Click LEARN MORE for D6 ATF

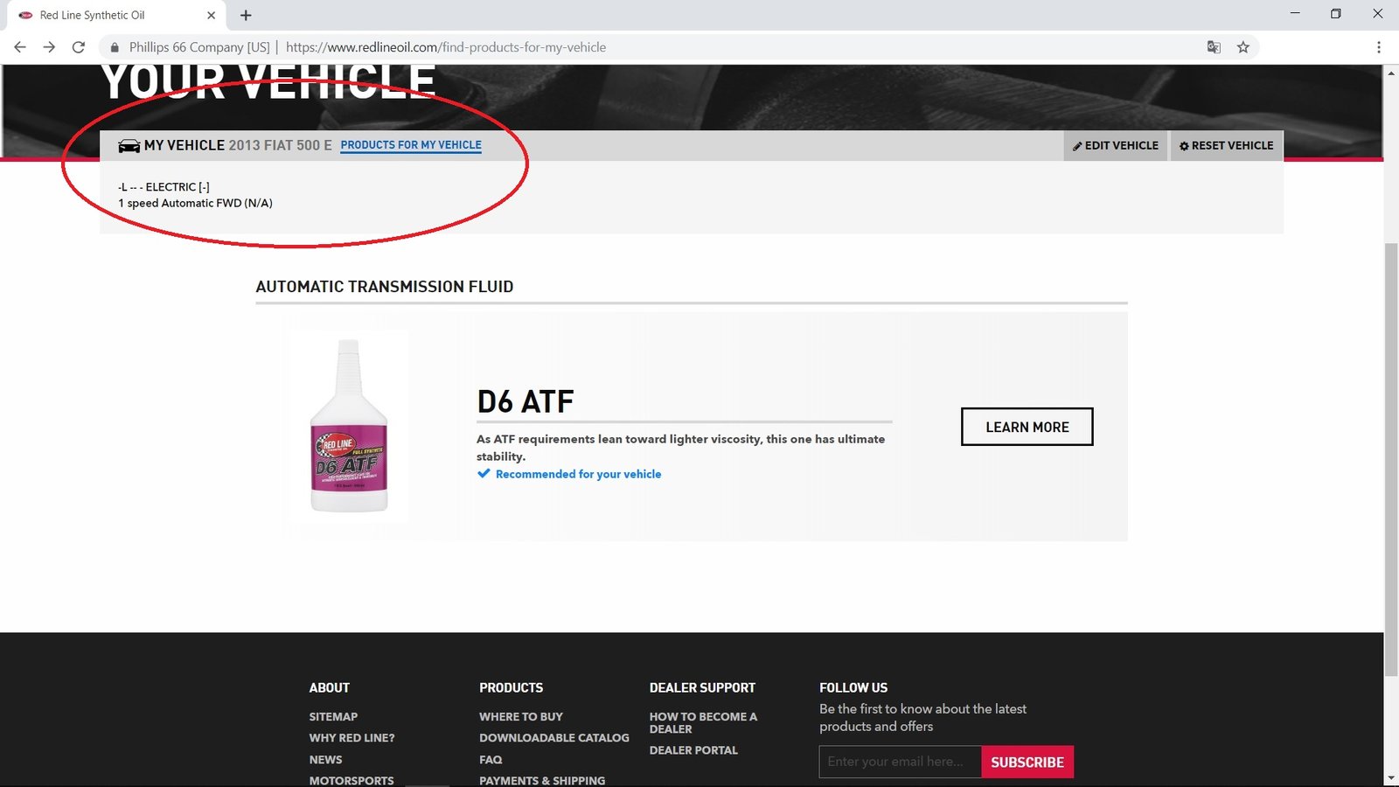(x=1027, y=427)
